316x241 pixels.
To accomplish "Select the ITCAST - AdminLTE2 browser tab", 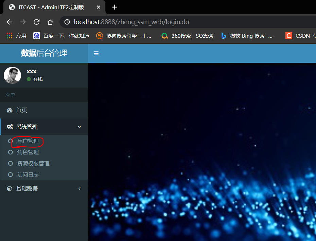I will pos(54,7).
